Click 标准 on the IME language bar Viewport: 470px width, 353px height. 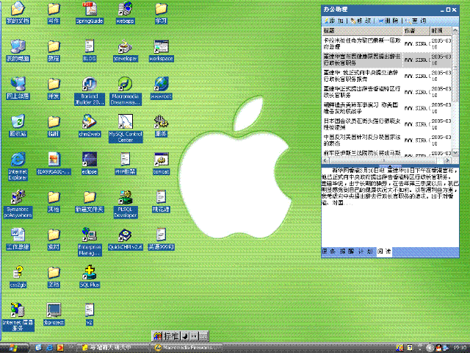click(172, 336)
